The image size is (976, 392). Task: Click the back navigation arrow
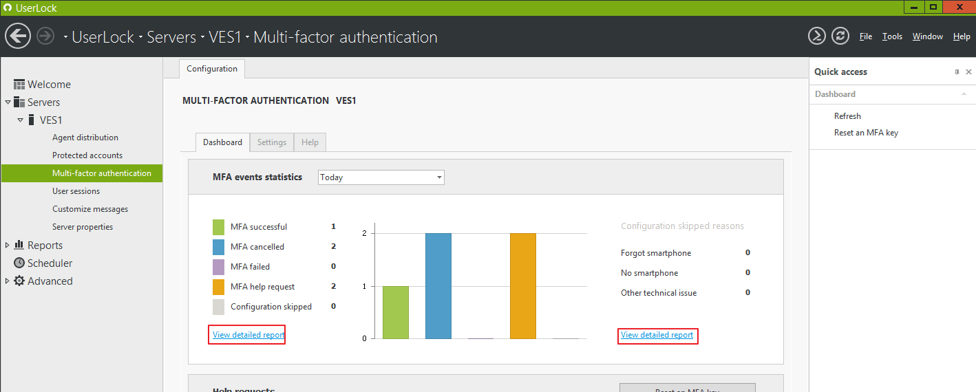tap(18, 36)
